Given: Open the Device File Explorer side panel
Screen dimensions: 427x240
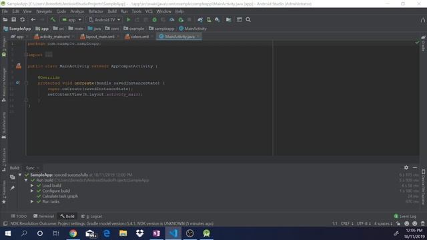Looking at the screenshot, I should pos(423,187).
